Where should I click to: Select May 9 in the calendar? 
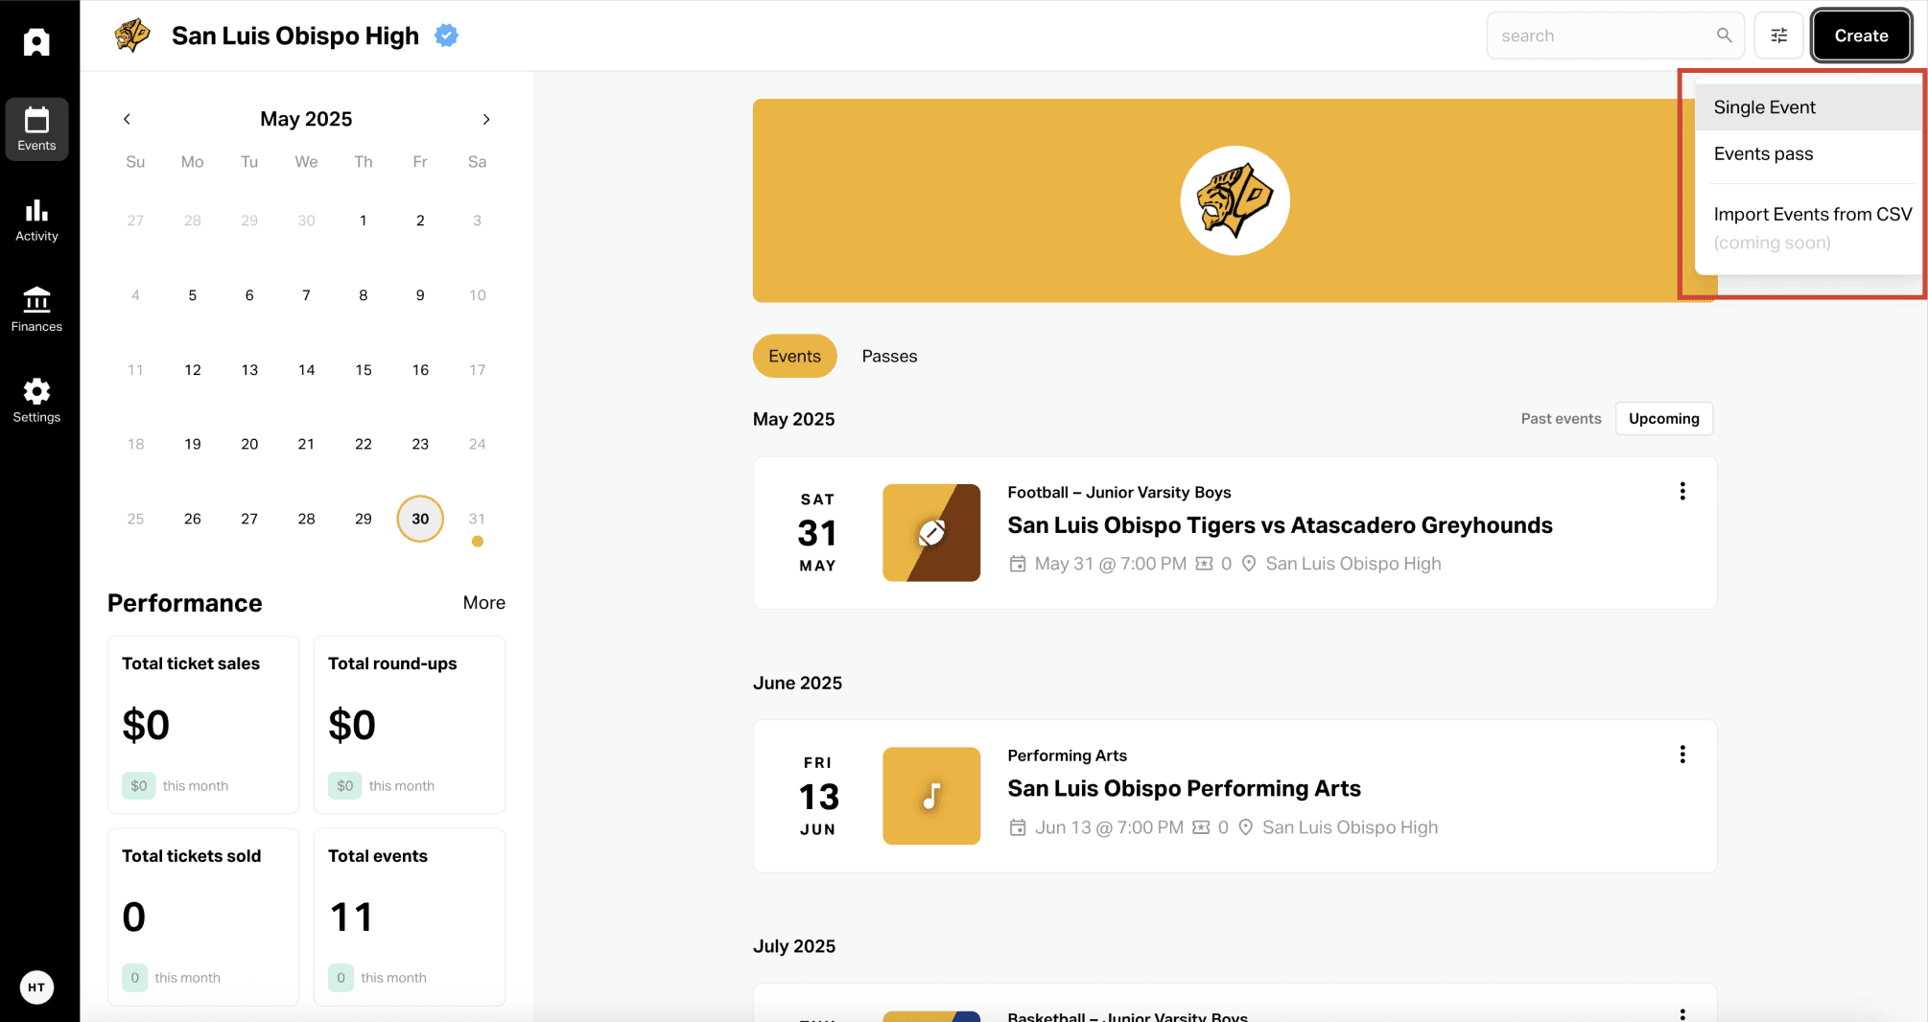pos(420,295)
